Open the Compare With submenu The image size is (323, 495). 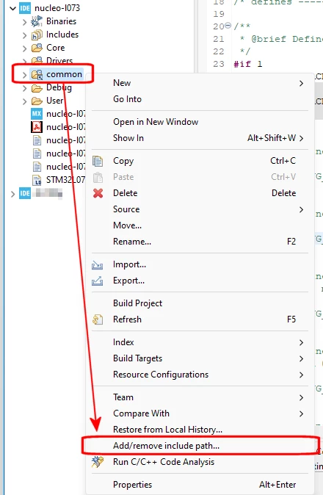pyautogui.click(x=200, y=413)
